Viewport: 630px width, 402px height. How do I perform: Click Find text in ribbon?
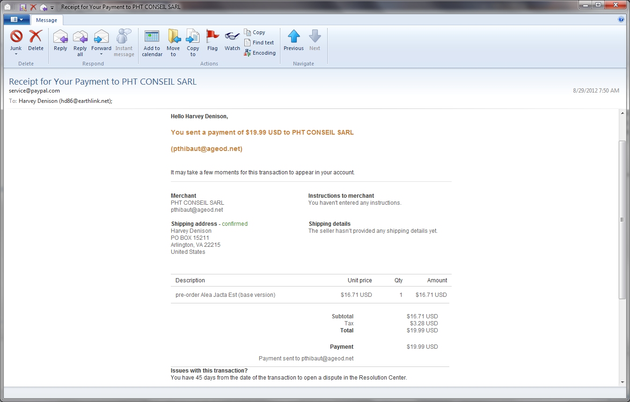(259, 43)
